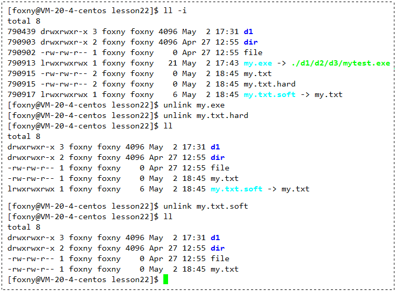The width and height of the screenshot is (396, 291).
Task: Click 'file' name in the last listing
Action: [220, 258]
